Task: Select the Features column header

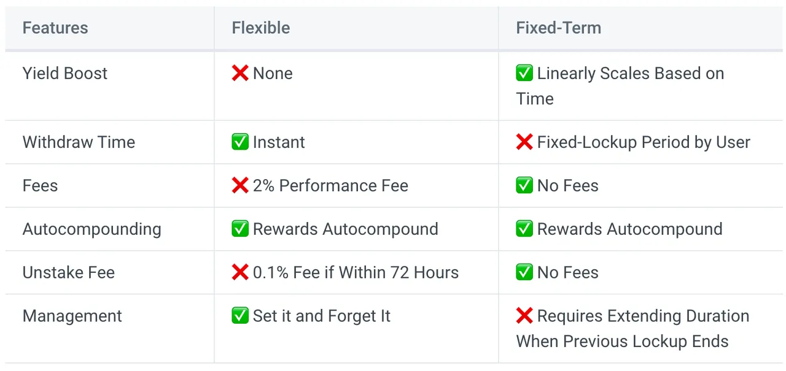Action: point(55,28)
